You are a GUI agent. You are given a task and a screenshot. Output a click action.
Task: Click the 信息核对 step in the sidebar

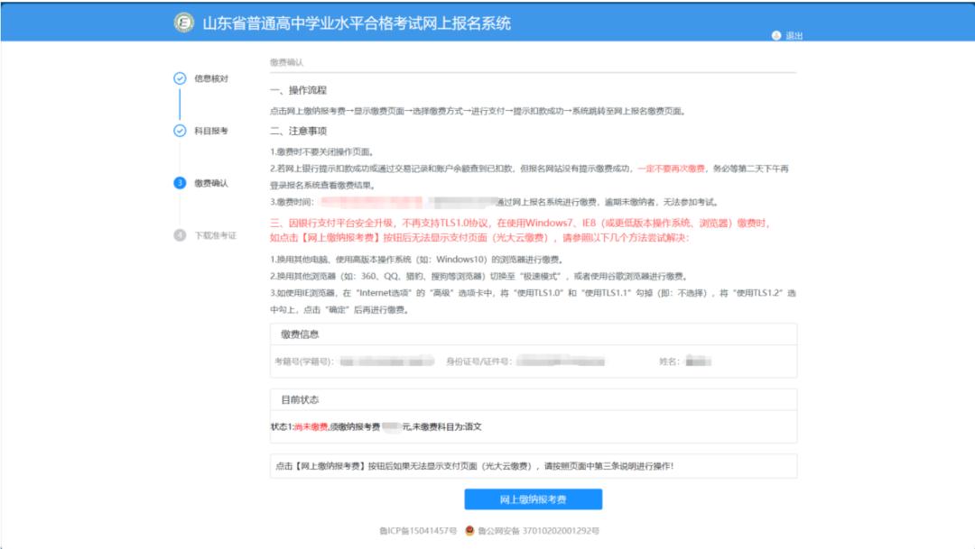[212, 76]
